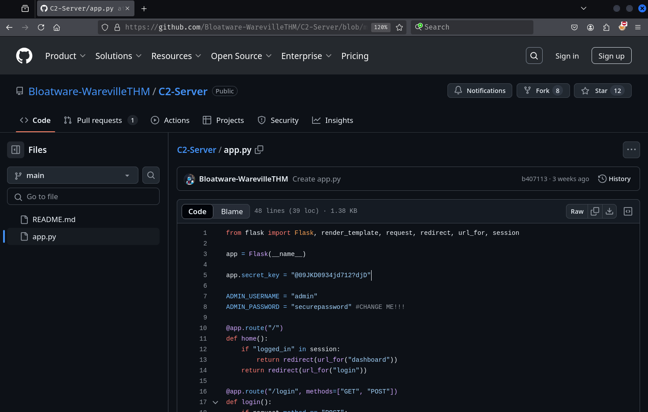This screenshot has width=648, height=412.
Task: Click the Go to file input
Action: click(84, 197)
